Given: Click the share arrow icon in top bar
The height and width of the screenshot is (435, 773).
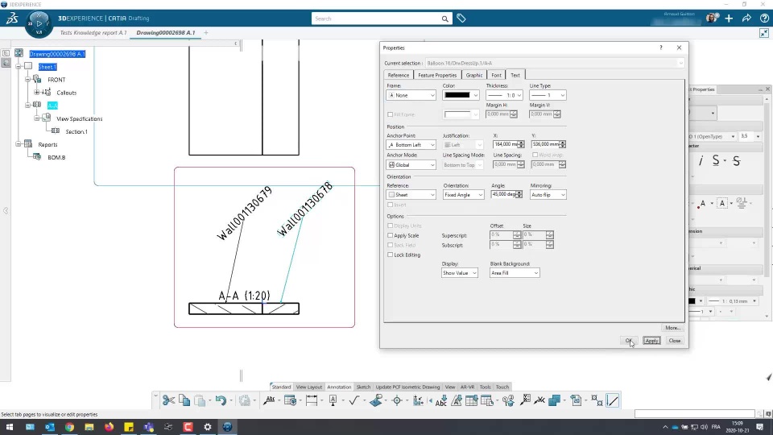Looking at the screenshot, I should (x=746, y=19).
